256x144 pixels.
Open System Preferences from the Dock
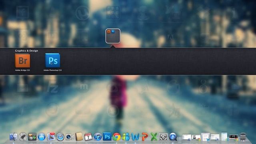coord(163,137)
